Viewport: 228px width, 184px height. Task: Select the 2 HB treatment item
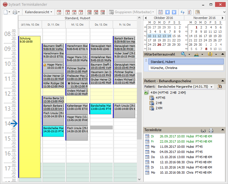coord(158,103)
